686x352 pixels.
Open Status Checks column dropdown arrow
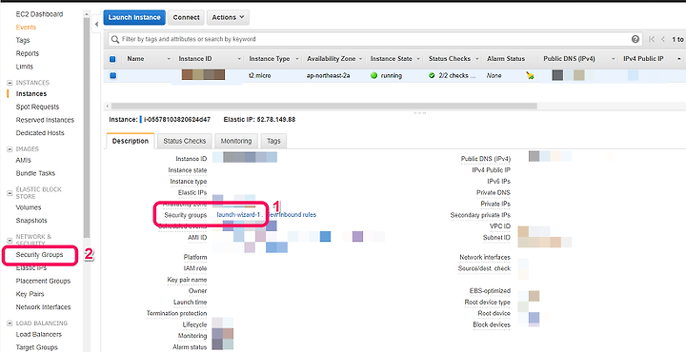click(x=477, y=59)
